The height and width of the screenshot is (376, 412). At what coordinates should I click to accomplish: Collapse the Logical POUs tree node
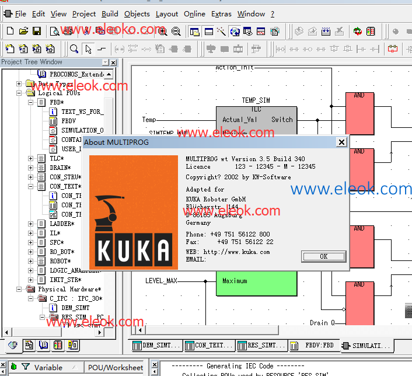(19, 93)
